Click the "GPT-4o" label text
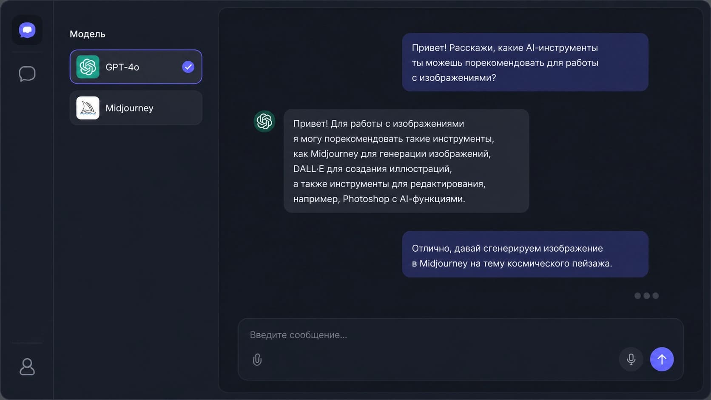This screenshot has height=400, width=711. pyautogui.click(x=122, y=67)
